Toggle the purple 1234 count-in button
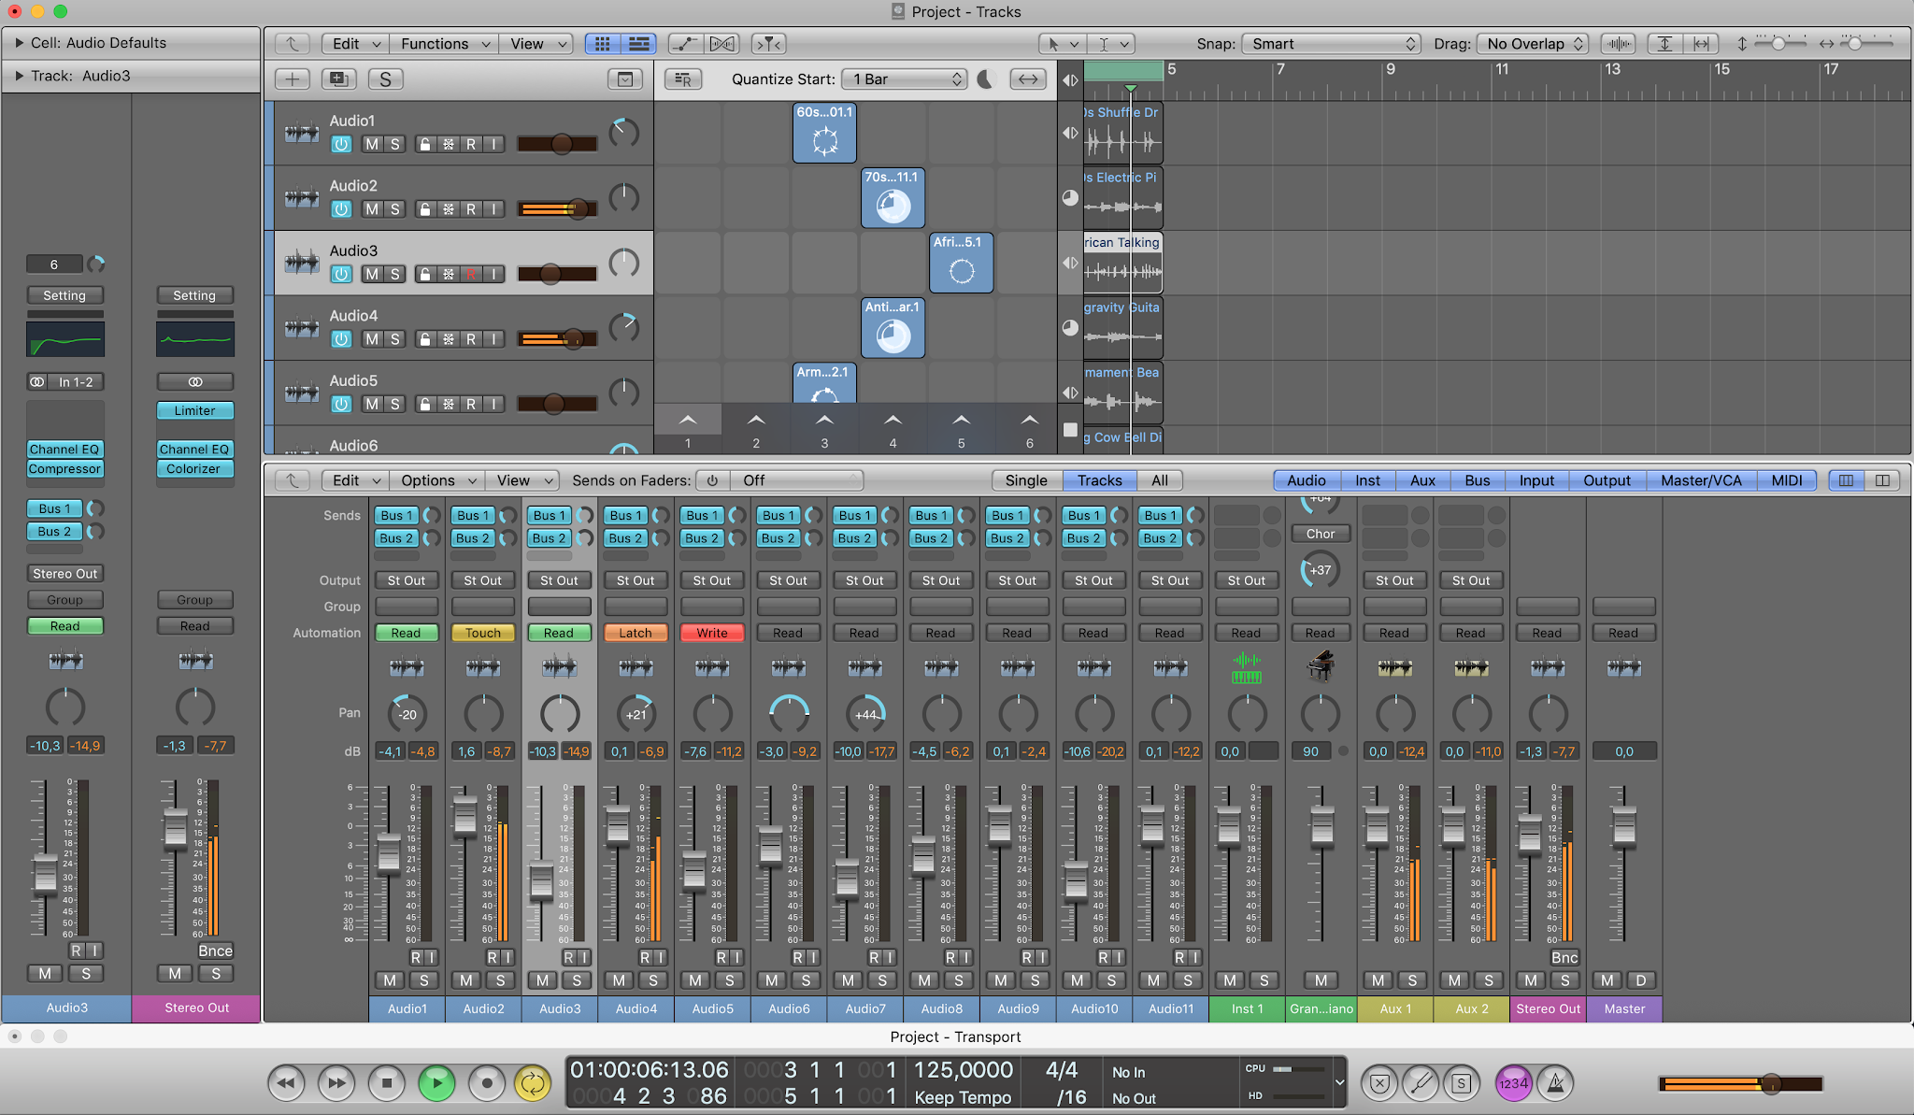 tap(1513, 1083)
